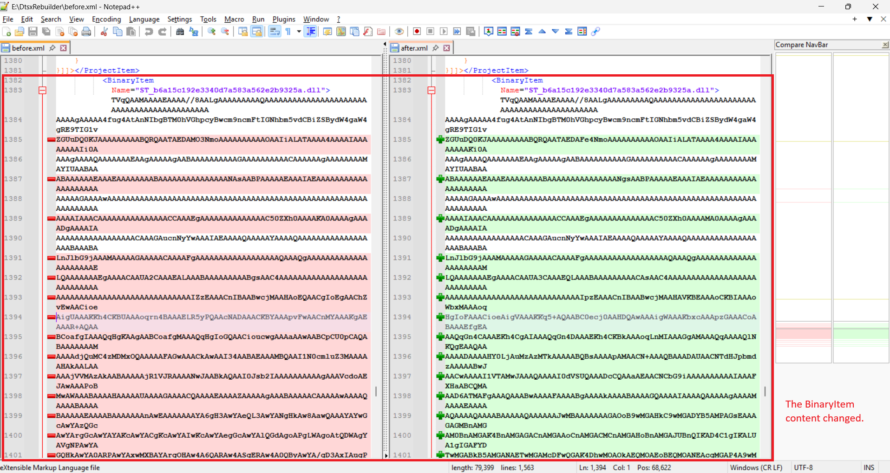Click the plus button at menu bar right
Viewport: 890px width, 473px height.
pos(855,19)
